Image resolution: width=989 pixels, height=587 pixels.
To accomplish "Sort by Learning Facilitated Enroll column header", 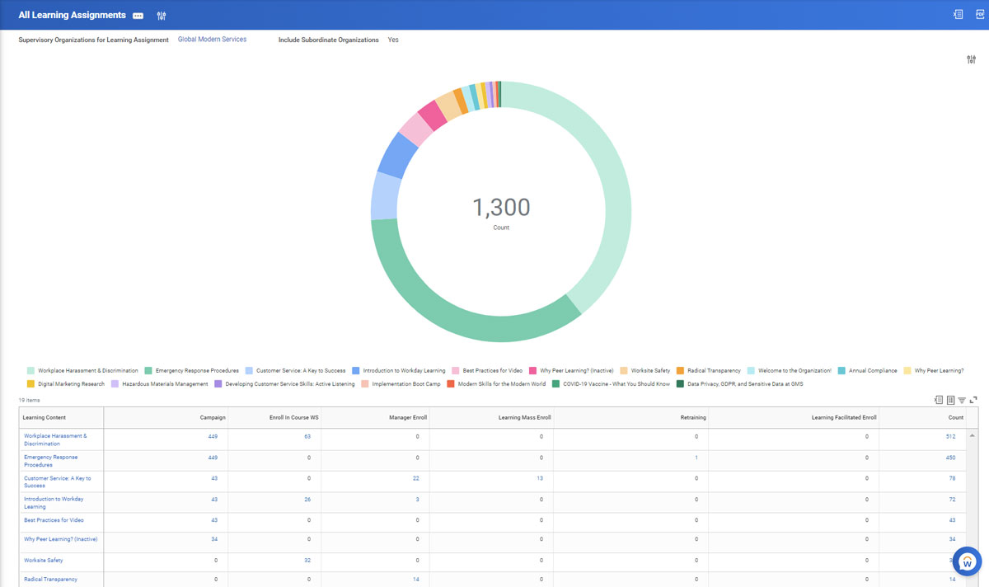I will click(794, 417).
